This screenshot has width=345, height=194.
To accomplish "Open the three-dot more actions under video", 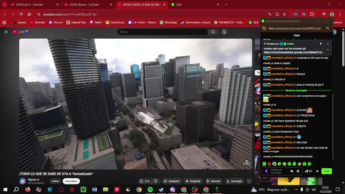I will pyautogui.click(x=249, y=181).
